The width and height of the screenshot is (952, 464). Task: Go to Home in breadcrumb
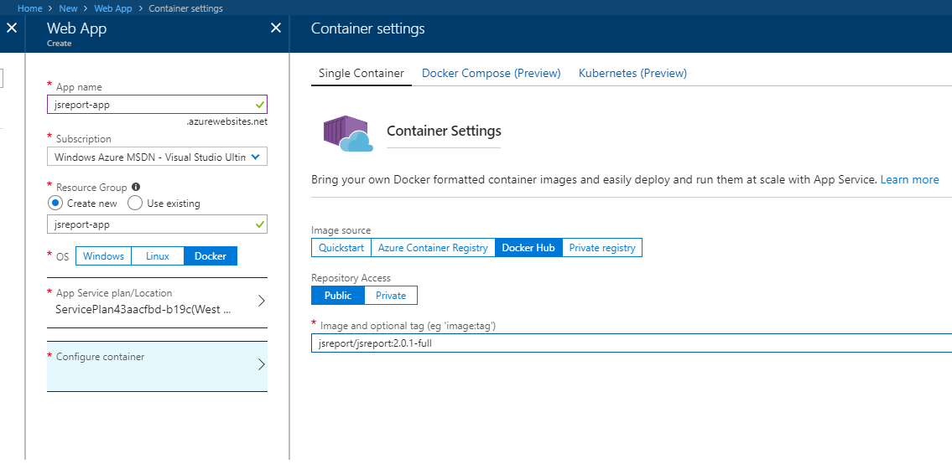tap(29, 8)
